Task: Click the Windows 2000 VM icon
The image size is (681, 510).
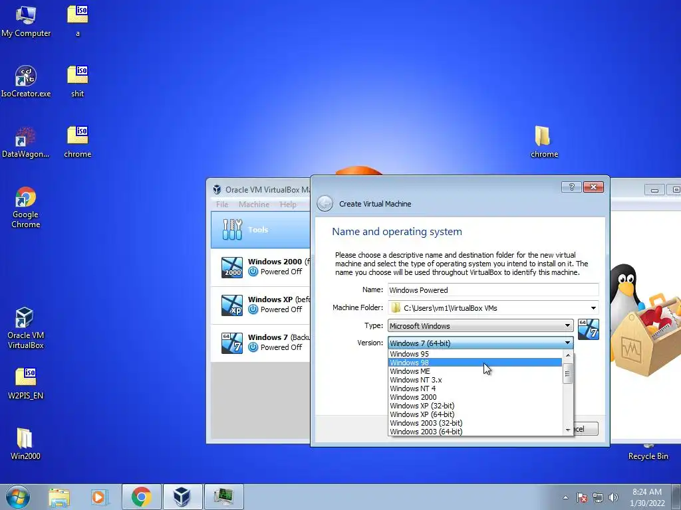Action: click(x=232, y=268)
